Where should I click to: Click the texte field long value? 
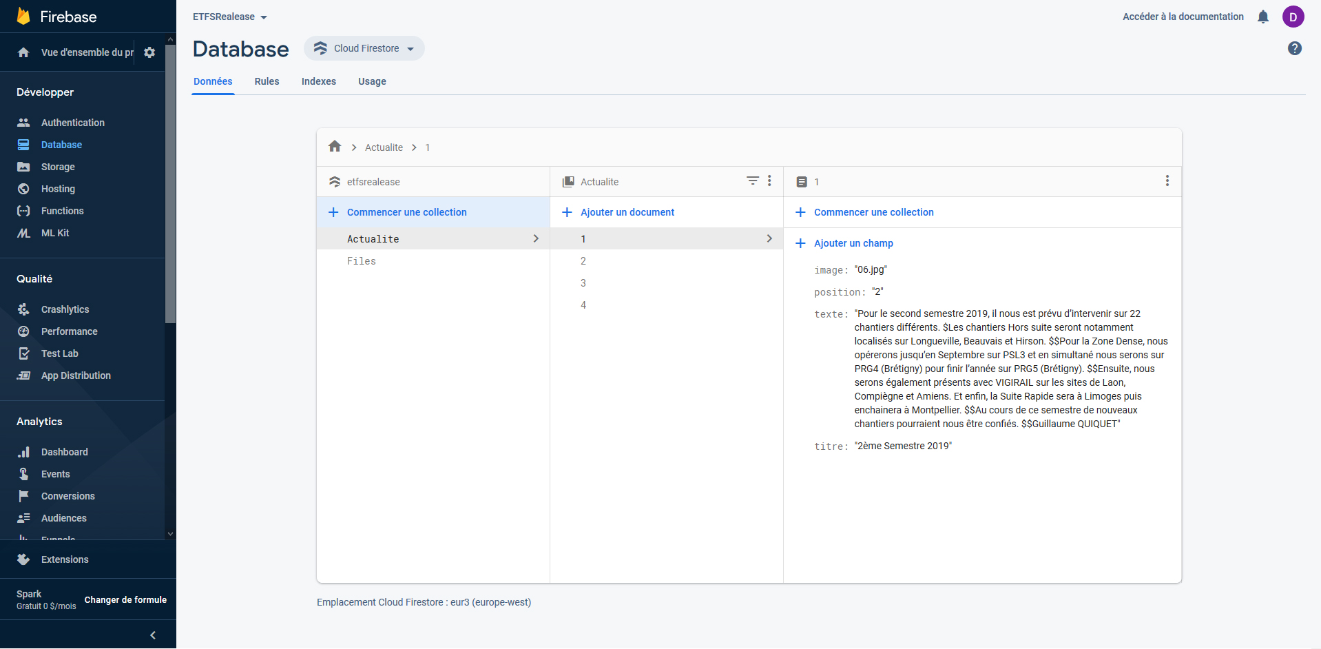coord(1011,369)
